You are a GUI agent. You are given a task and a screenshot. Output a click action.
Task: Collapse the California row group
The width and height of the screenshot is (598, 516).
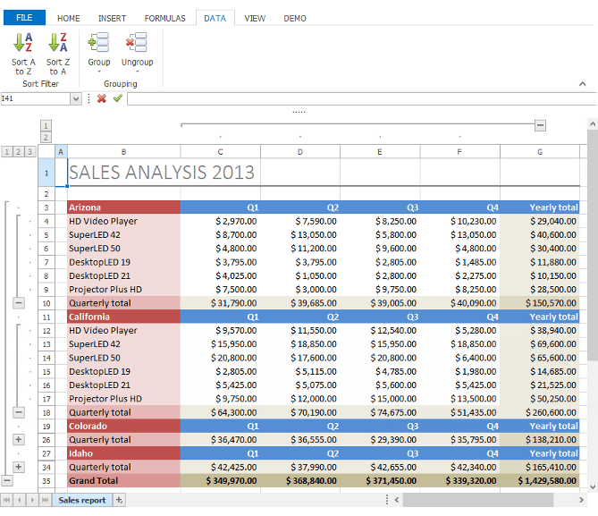click(x=19, y=412)
